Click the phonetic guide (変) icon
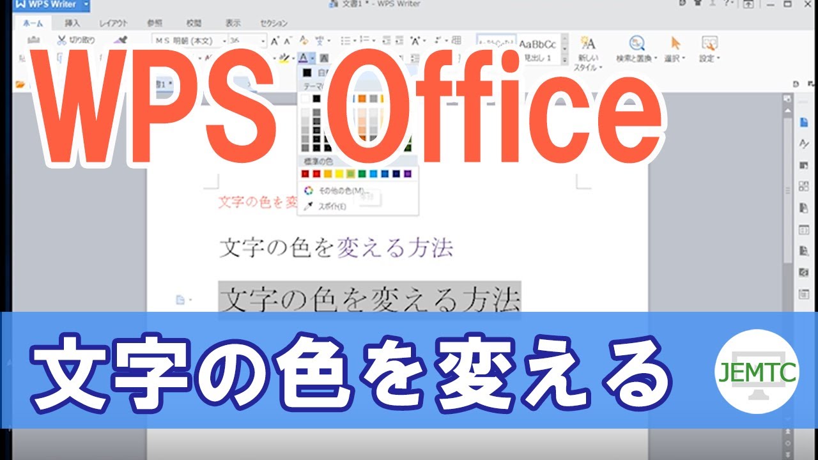 click(320, 41)
